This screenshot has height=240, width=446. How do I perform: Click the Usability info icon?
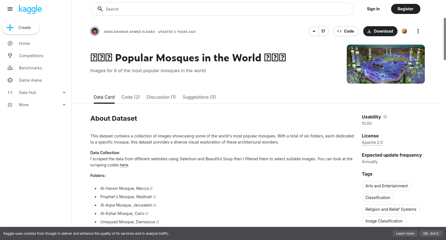[x=385, y=117]
